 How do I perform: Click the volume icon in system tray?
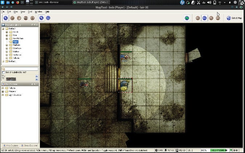coord(208,3)
